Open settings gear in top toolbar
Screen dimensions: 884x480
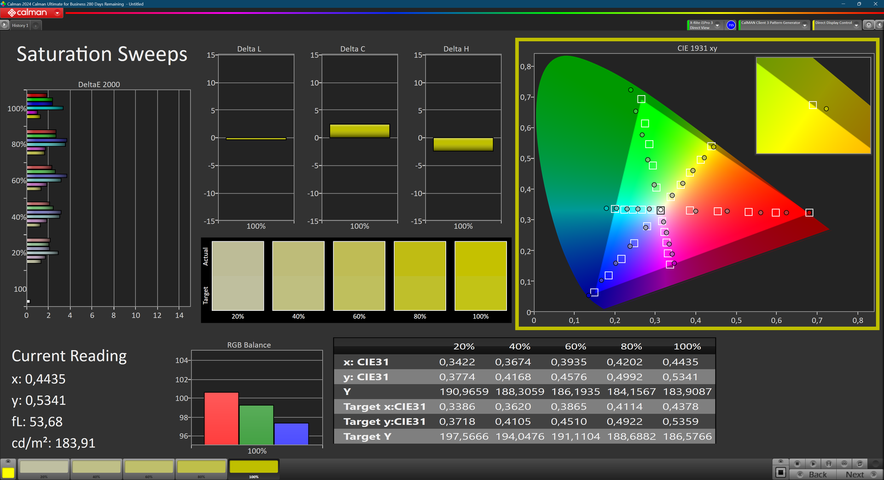pyautogui.click(x=868, y=25)
